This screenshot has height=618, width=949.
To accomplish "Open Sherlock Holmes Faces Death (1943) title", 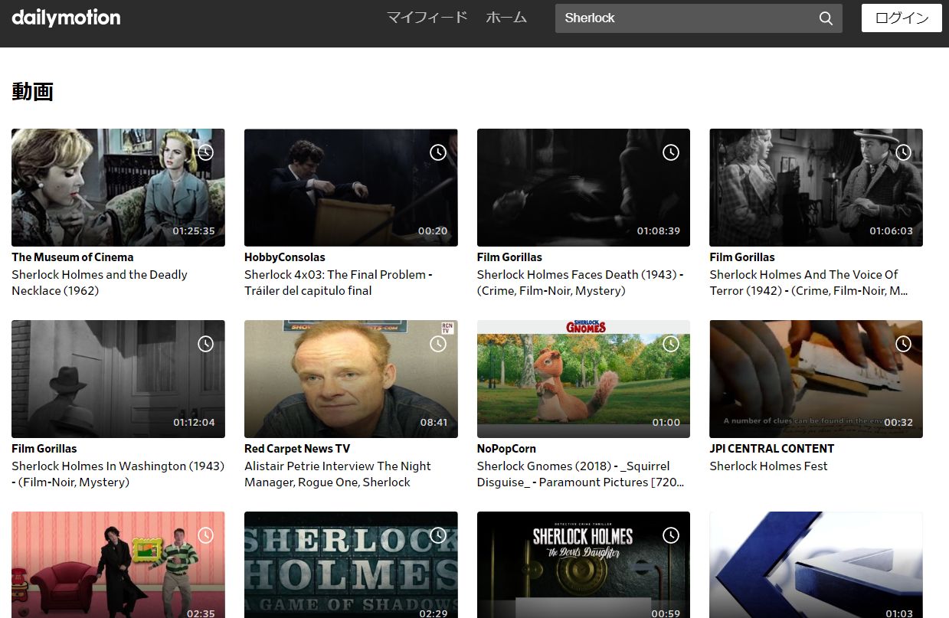I will point(581,283).
